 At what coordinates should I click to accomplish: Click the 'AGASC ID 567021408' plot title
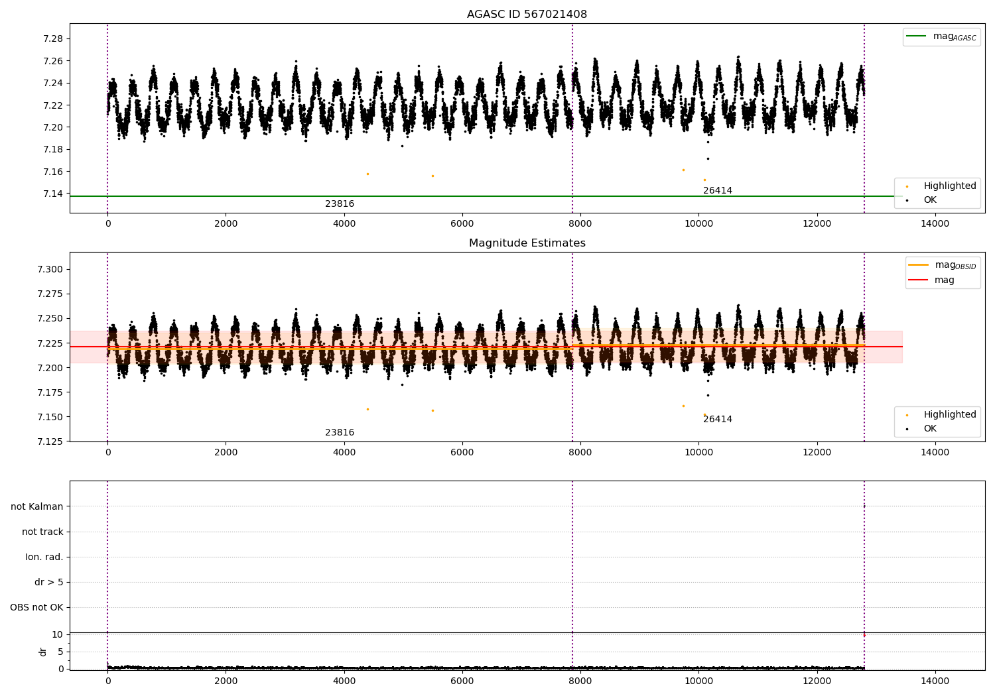(527, 15)
